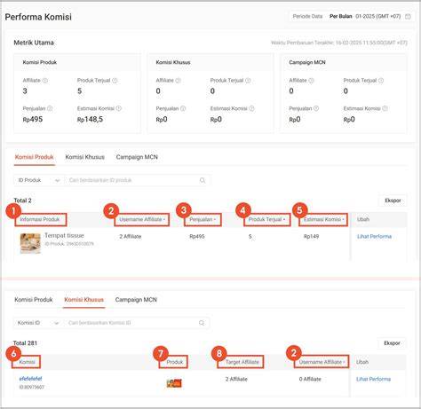The width and height of the screenshot is (421, 409).
Task: Expand the Komisi ID dropdown
Action: coord(38,323)
